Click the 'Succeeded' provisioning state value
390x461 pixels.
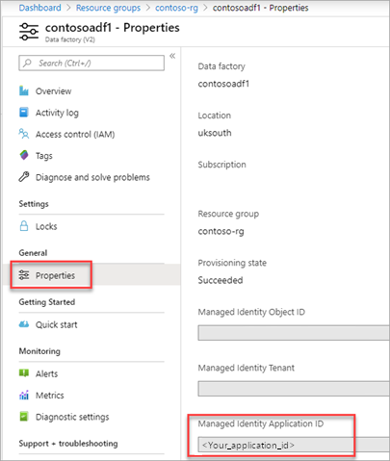pos(221,280)
